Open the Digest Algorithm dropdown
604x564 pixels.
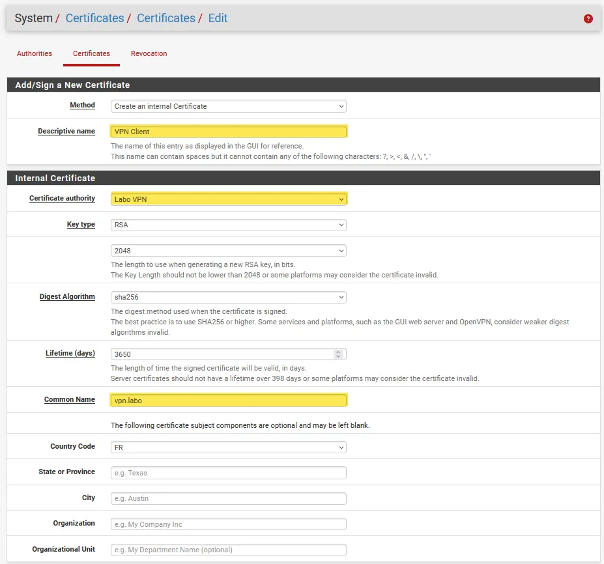click(x=228, y=297)
